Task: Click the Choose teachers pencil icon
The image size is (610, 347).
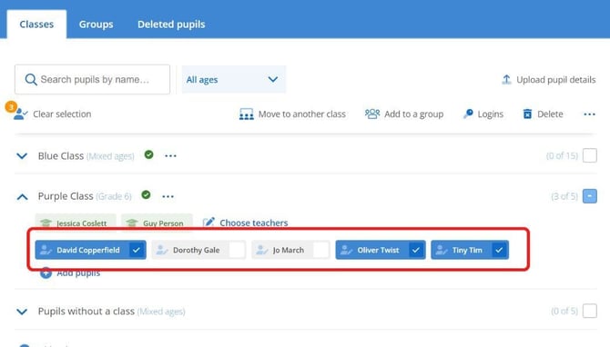Action: (x=208, y=223)
